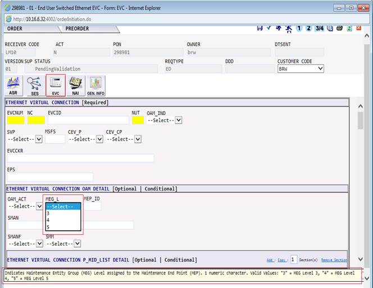This screenshot has width=373, height=288.
Task: Open the CEV_P dropdown
Action: click(x=85, y=139)
